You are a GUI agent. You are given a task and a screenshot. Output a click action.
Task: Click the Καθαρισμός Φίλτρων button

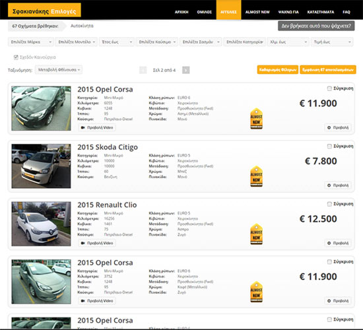click(278, 70)
